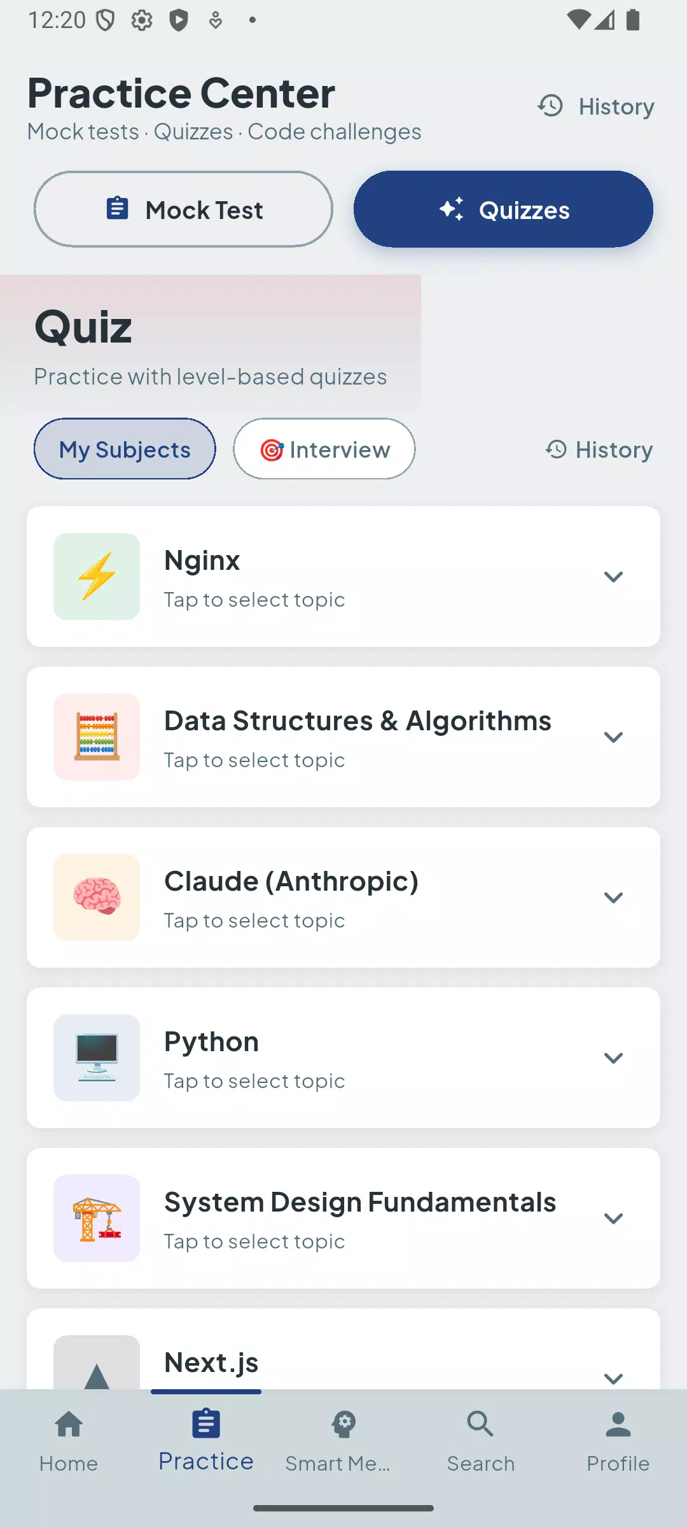Tap the Nginx lightning bolt icon
Viewport: 687px width, 1528px height.
pyautogui.click(x=97, y=576)
